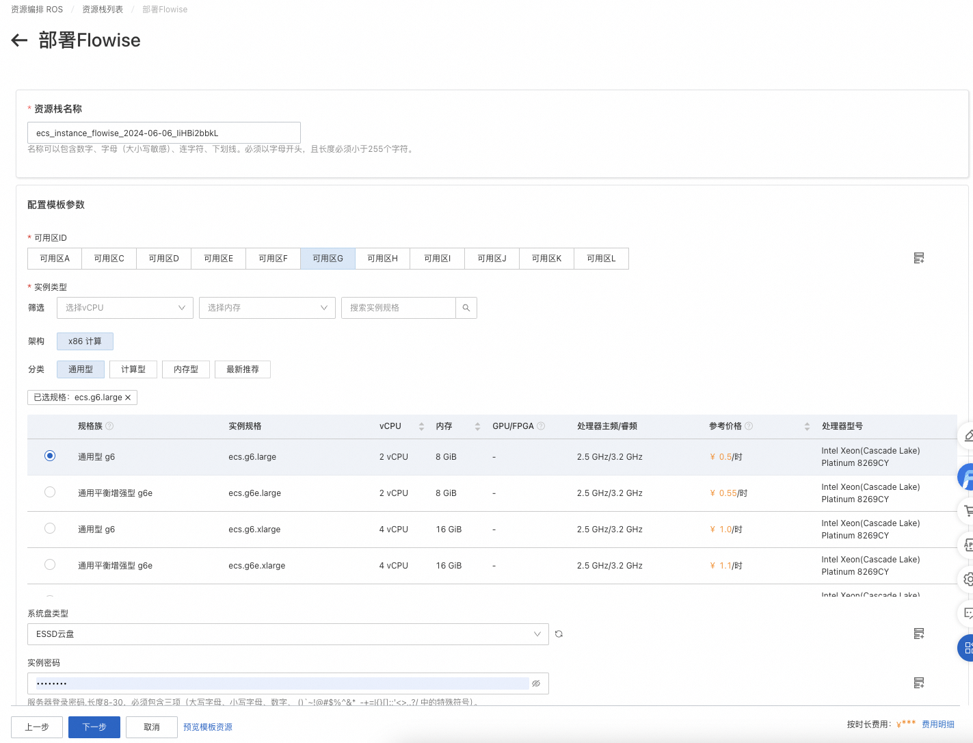973x743 pixels.
Task: Open the 选择内存 filter dropdown
Action: (x=267, y=308)
